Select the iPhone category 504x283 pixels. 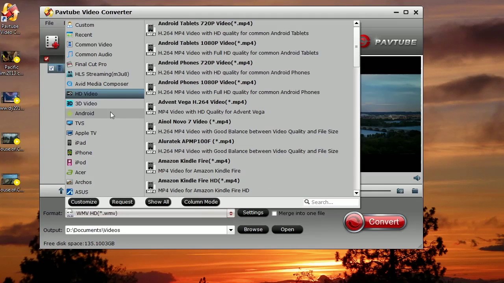(x=105, y=153)
